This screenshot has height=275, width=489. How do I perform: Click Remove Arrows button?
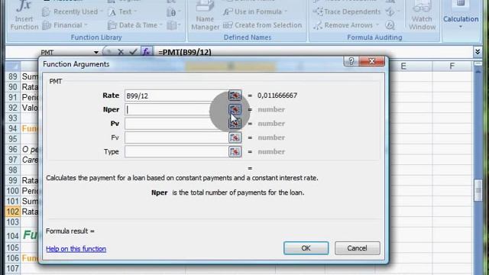346,25
